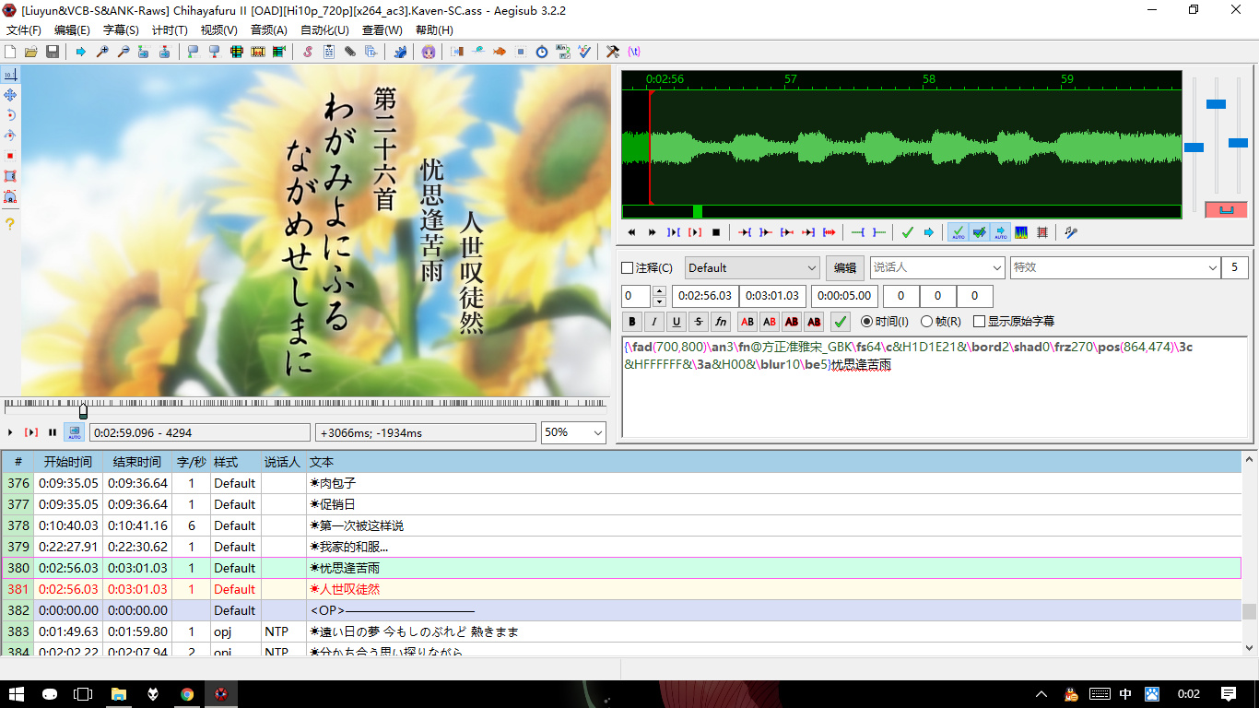Open visual typesetting help question mark
This screenshot has width=1259, height=708.
(x=10, y=224)
